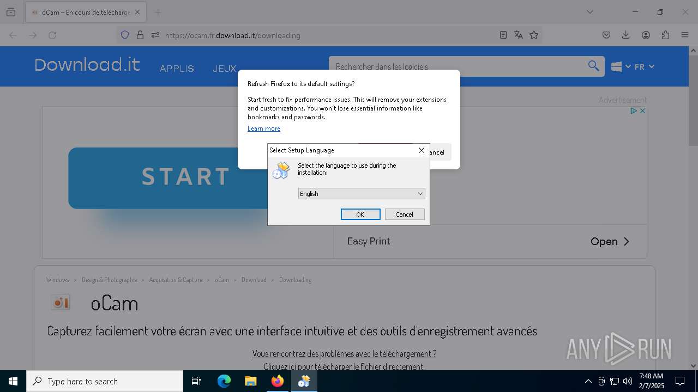Screen dimensions: 698x392
Task: Open the JEUX menu item
Action: (225, 69)
